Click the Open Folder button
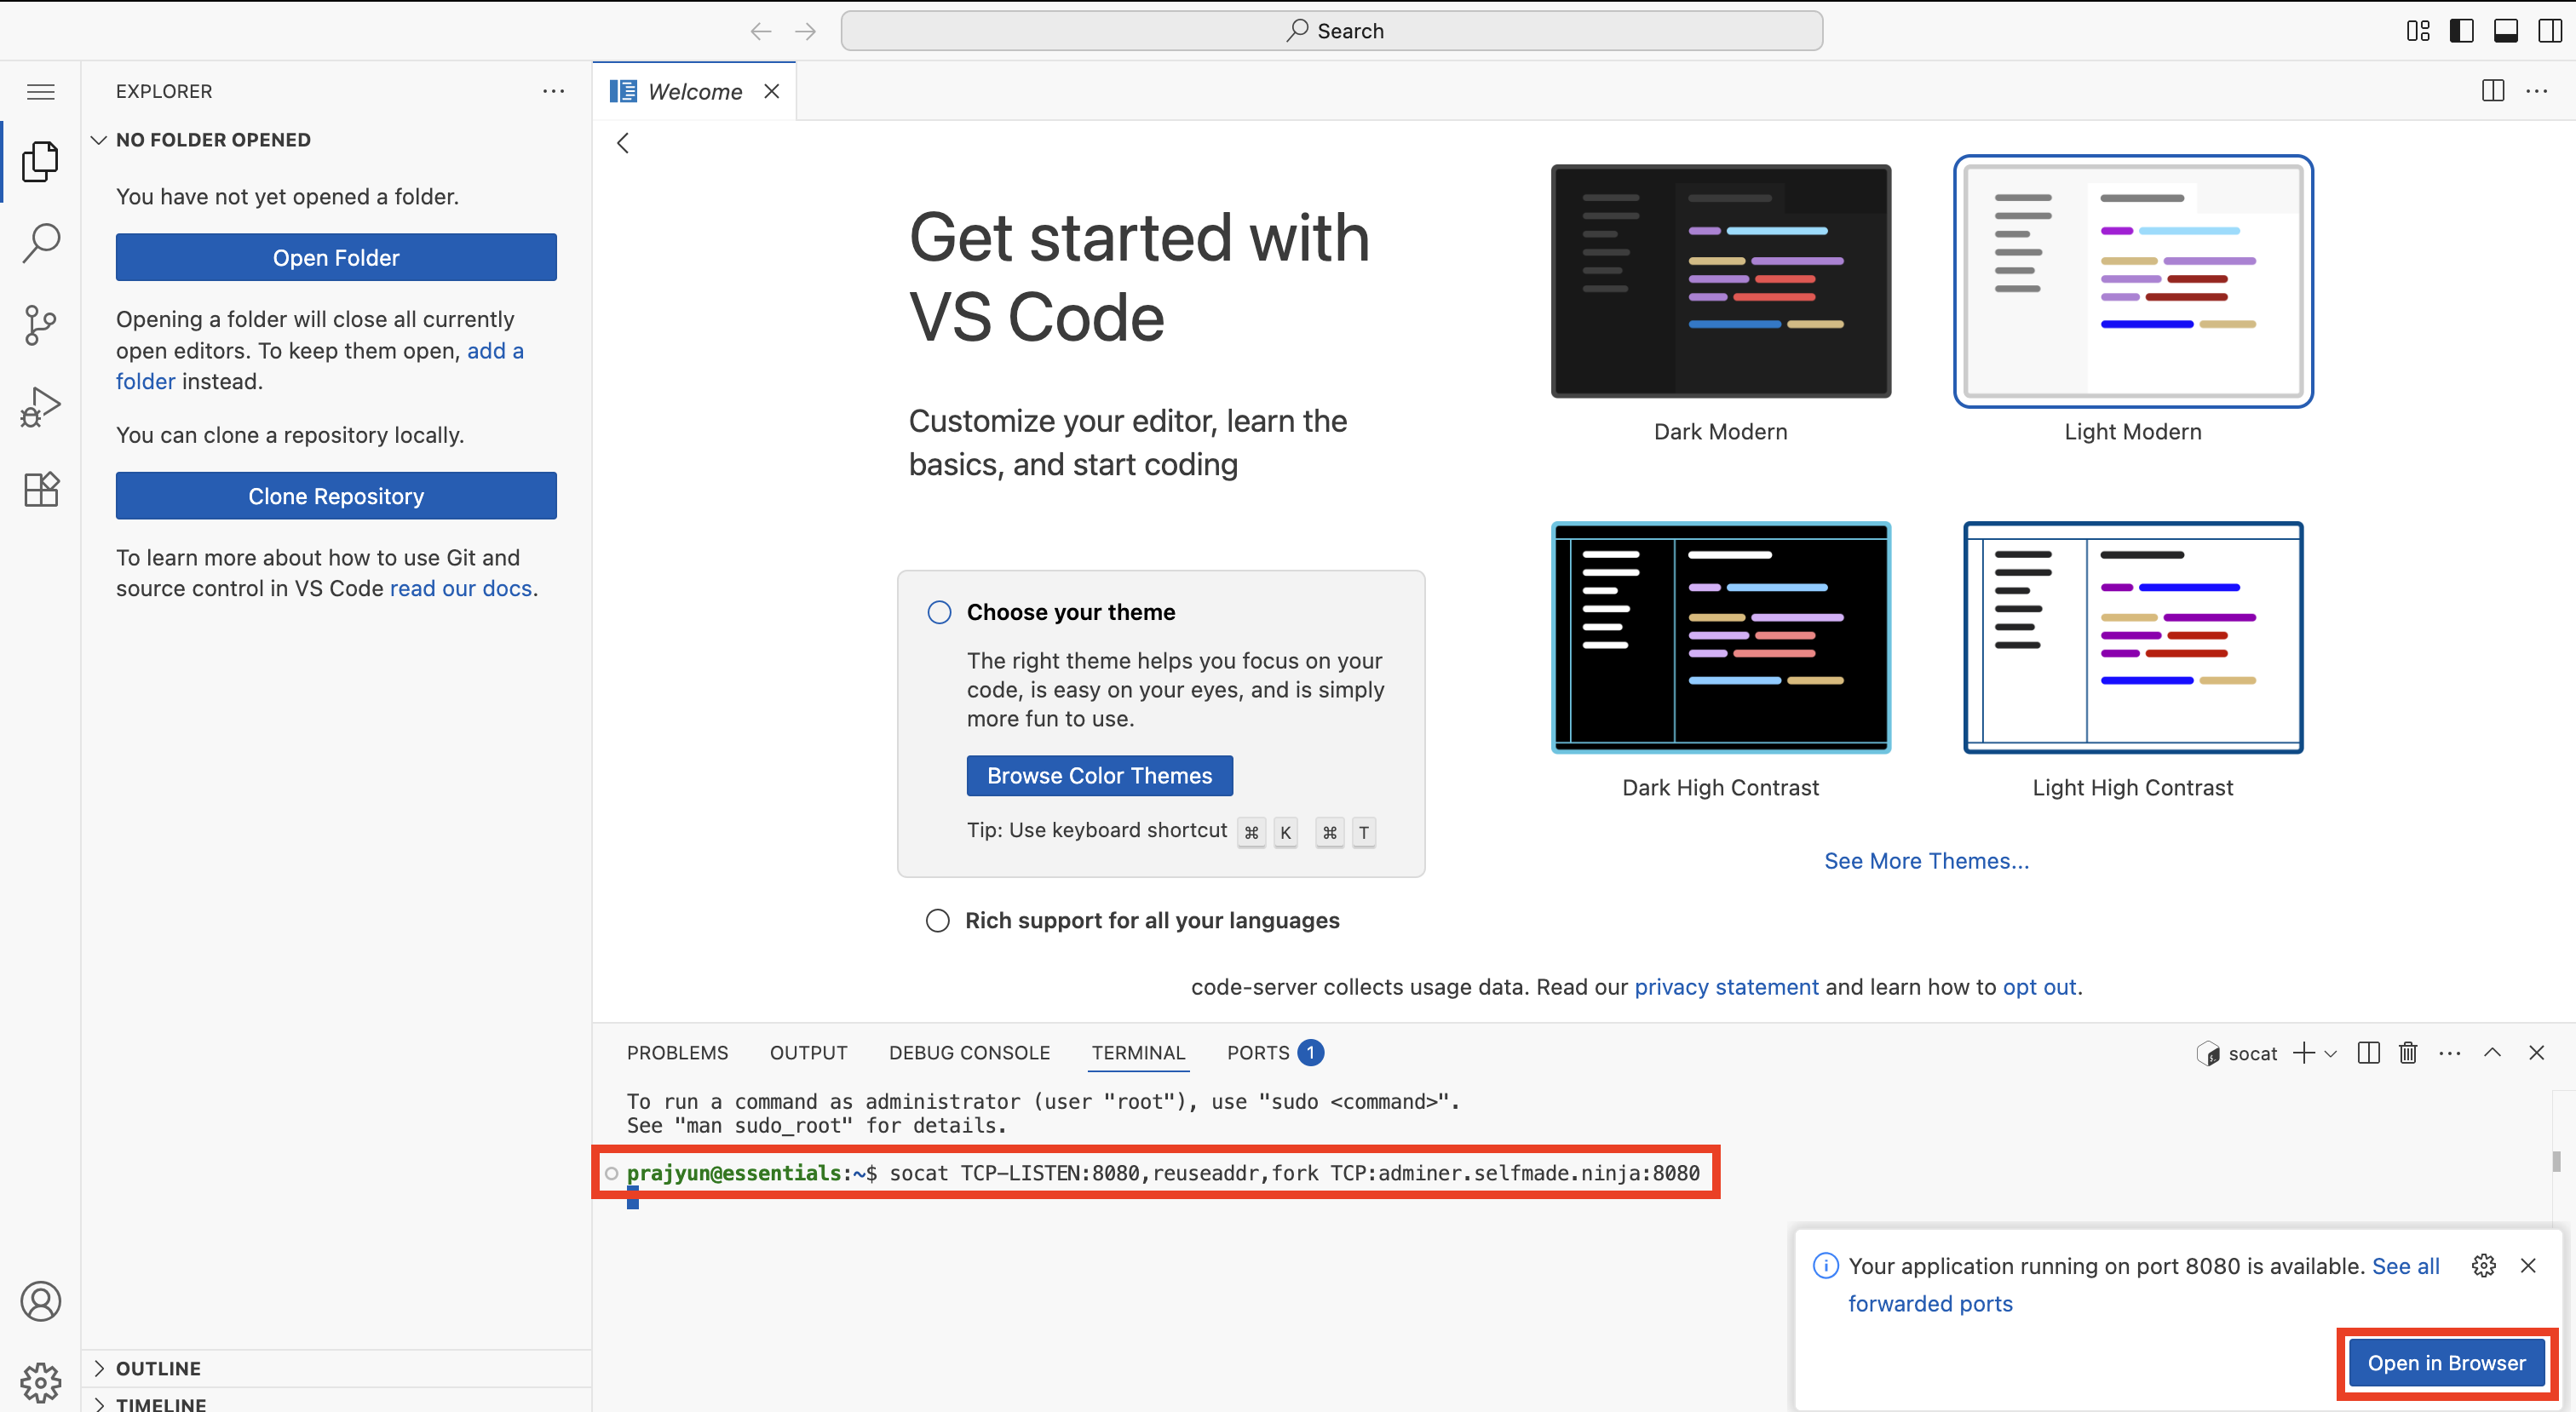The width and height of the screenshot is (2576, 1412). click(x=336, y=257)
